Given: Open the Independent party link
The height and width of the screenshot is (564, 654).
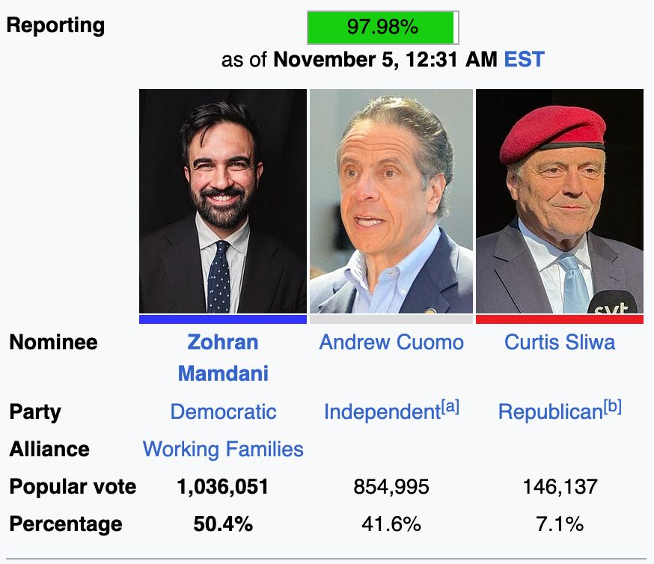Looking at the screenshot, I should pyautogui.click(x=381, y=412).
